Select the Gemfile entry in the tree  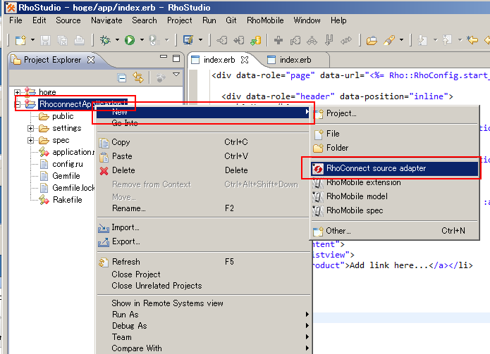[x=66, y=176]
